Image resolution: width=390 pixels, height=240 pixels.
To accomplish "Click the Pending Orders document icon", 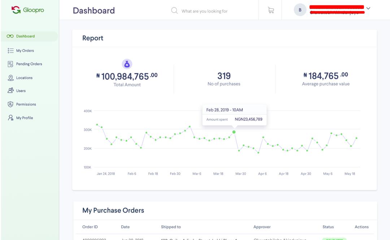I will pos(10,64).
